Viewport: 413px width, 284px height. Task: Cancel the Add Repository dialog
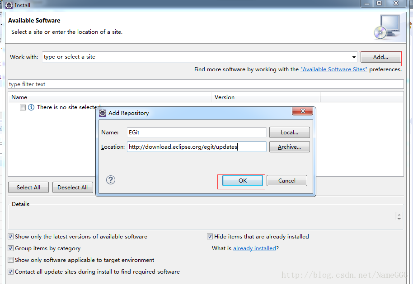click(287, 180)
